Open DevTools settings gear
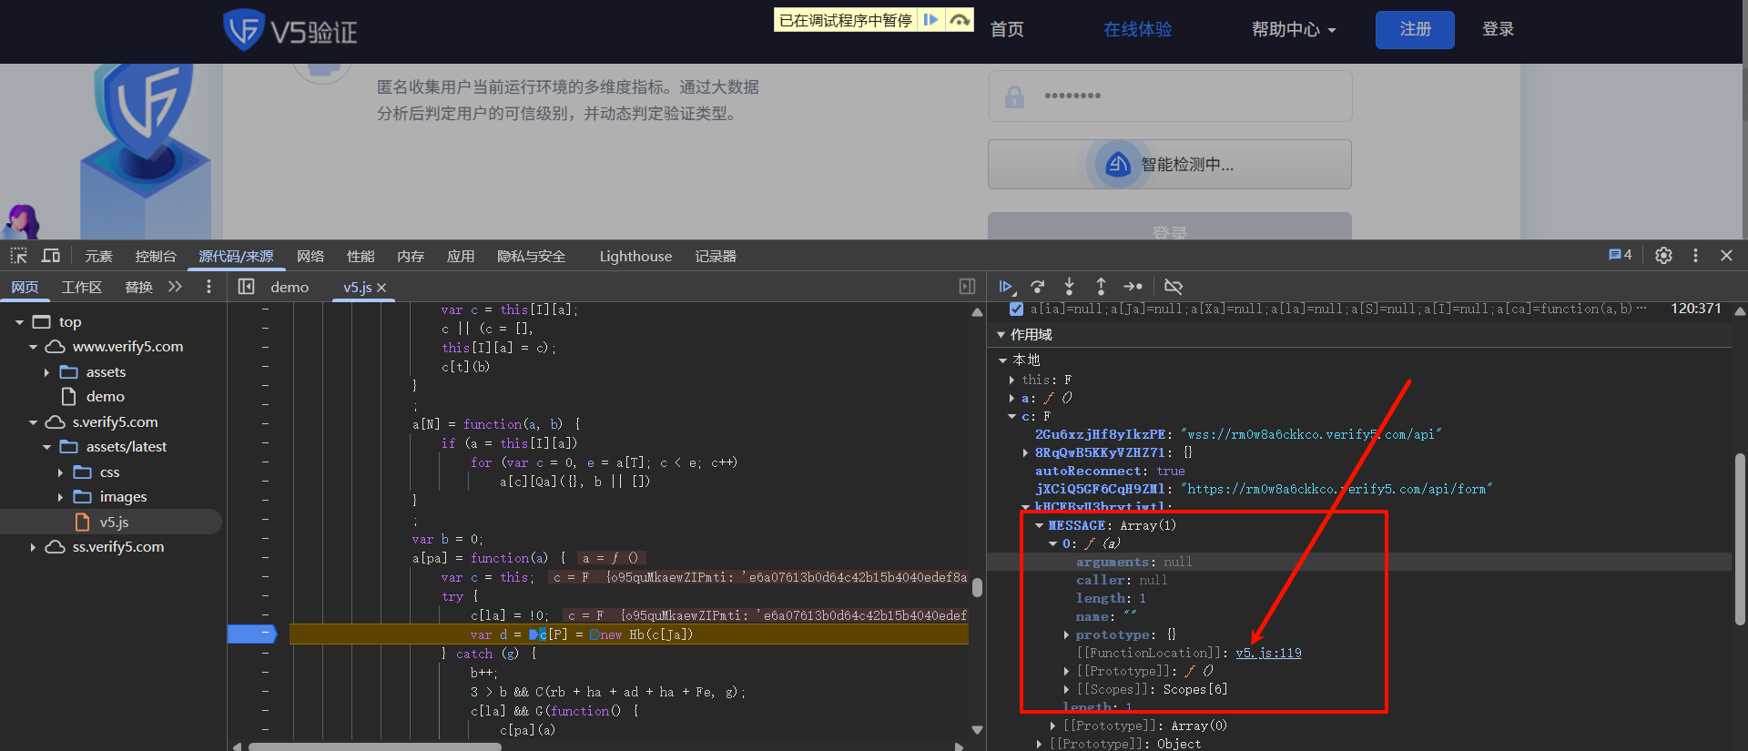This screenshot has width=1748, height=751. click(x=1663, y=256)
